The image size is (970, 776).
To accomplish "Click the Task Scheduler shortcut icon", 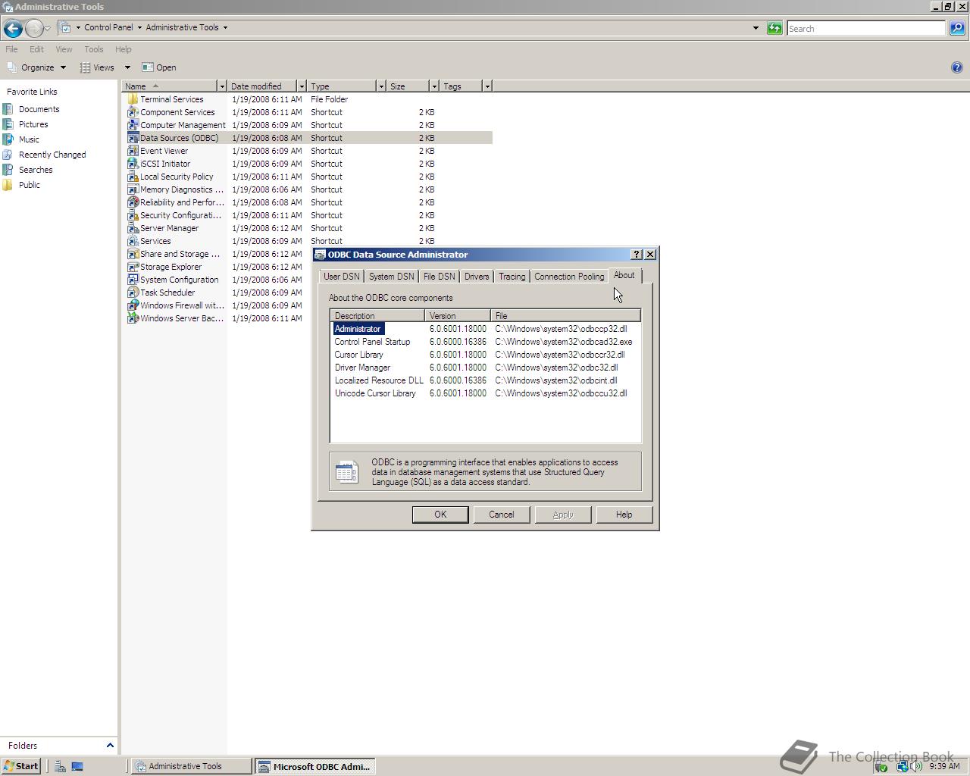I will point(133,293).
